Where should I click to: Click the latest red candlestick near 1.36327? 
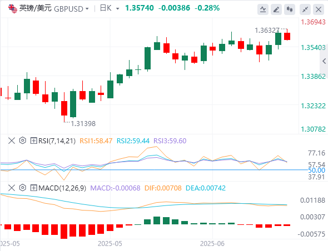pos(287,36)
